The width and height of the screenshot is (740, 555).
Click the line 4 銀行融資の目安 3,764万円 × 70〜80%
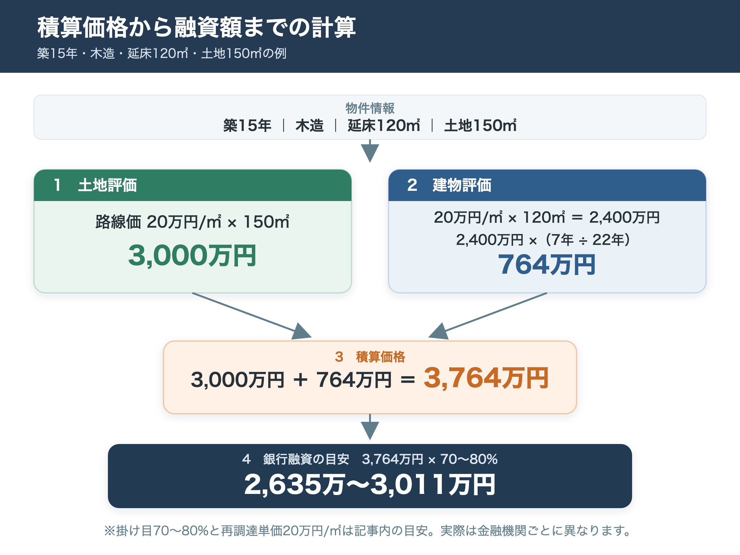coord(370,459)
